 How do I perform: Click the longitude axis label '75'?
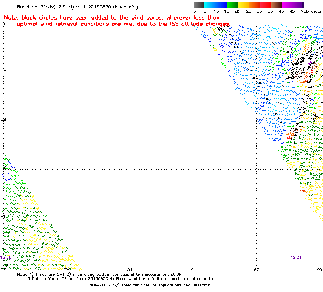[x=3, y=270]
